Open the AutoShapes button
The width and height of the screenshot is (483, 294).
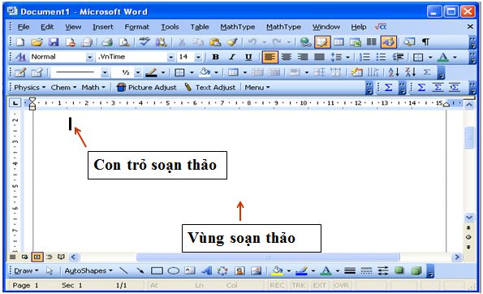pos(88,271)
